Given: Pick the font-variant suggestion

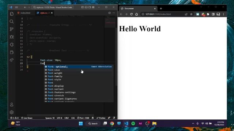Looking at the screenshot, I should coord(79,89).
